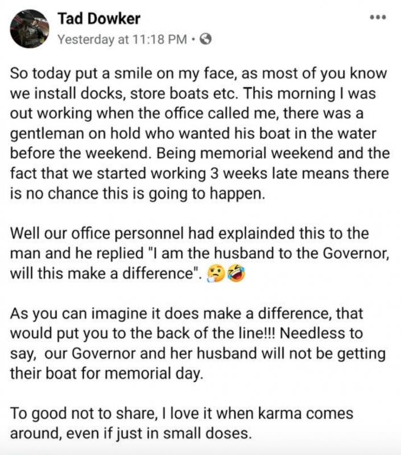Click the text line 'is no chance this is going to happen.'
This screenshot has height=455, width=401.
[x=138, y=193]
